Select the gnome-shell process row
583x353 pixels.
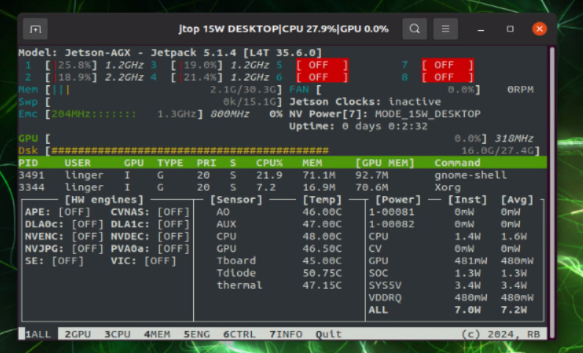tap(283, 175)
